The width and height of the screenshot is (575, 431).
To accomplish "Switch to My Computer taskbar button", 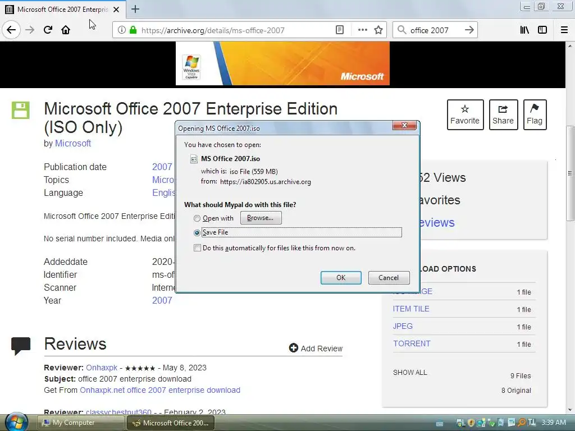I will click(80, 423).
